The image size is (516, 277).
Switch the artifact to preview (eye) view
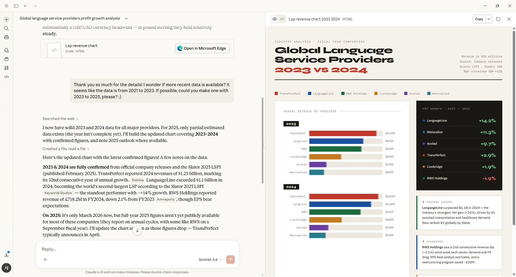click(274, 19)
